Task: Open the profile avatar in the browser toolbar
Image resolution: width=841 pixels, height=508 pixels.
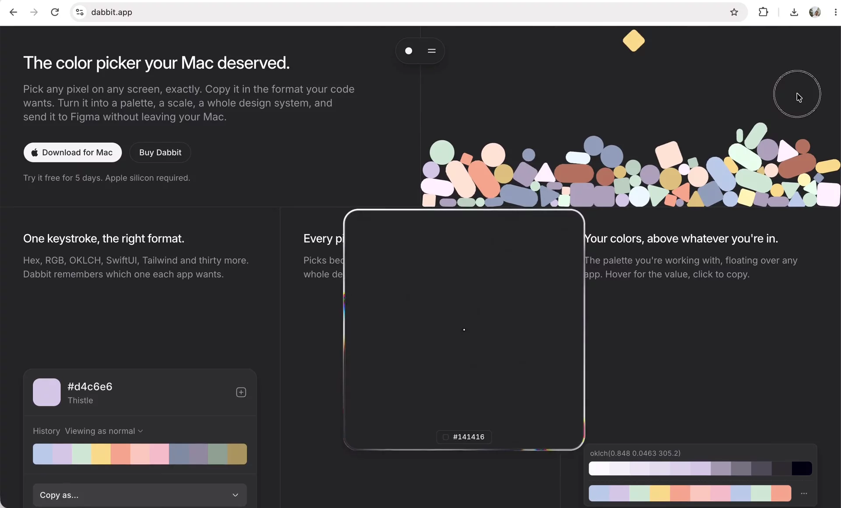Action: point(815,12)
